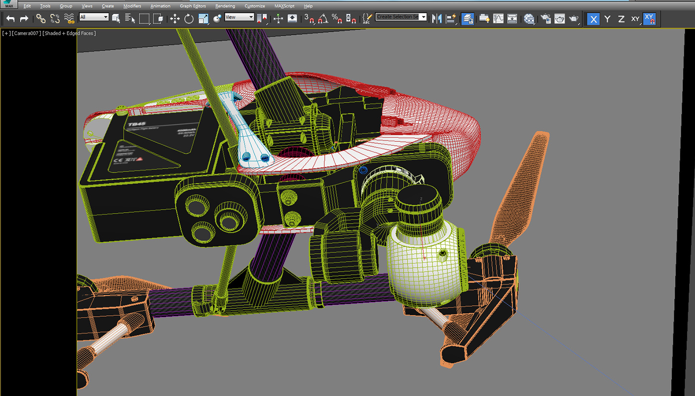Open the Rendering menu
Viewport: 695px width, 396px height.
pyautogui.click(x=225, y=6)
